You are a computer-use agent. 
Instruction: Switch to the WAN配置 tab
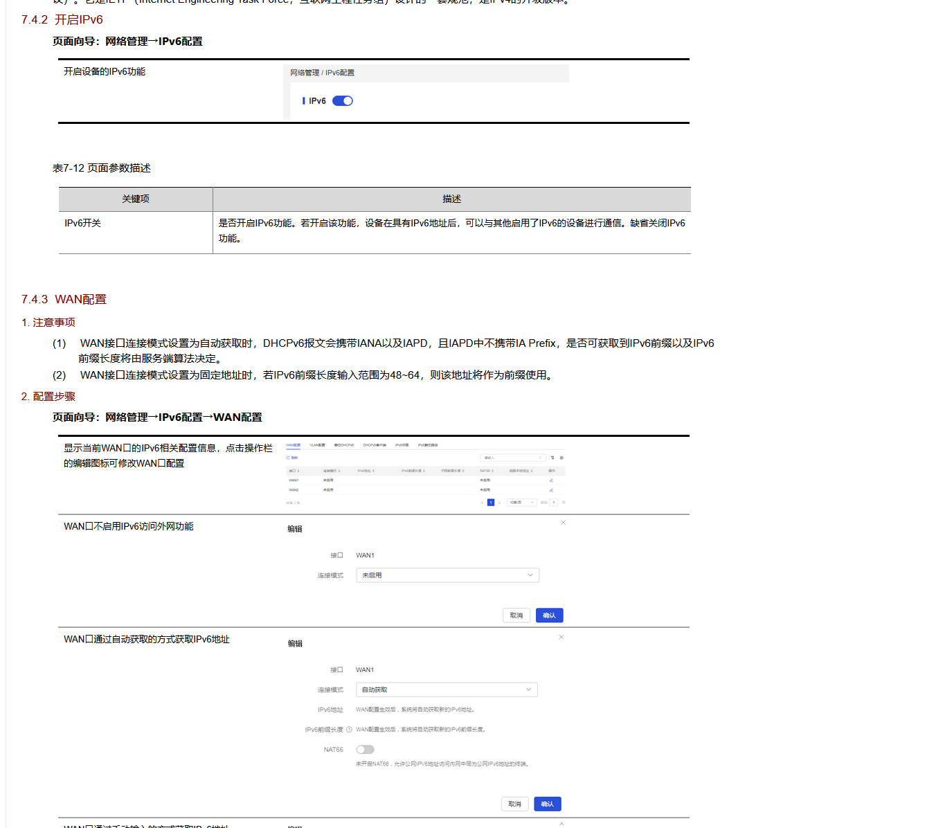(293, 445)
